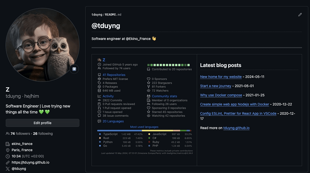
Task: Click the pencil icon to edit README
Action: 300,15
